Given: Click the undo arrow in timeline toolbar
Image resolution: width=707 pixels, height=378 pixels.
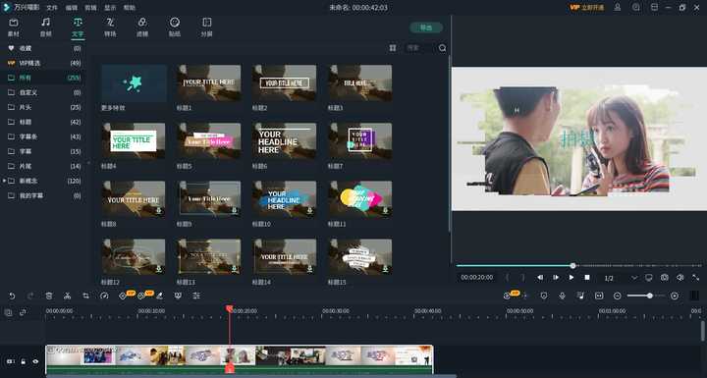Looking at the screenshot, I should tap(12, 296).
